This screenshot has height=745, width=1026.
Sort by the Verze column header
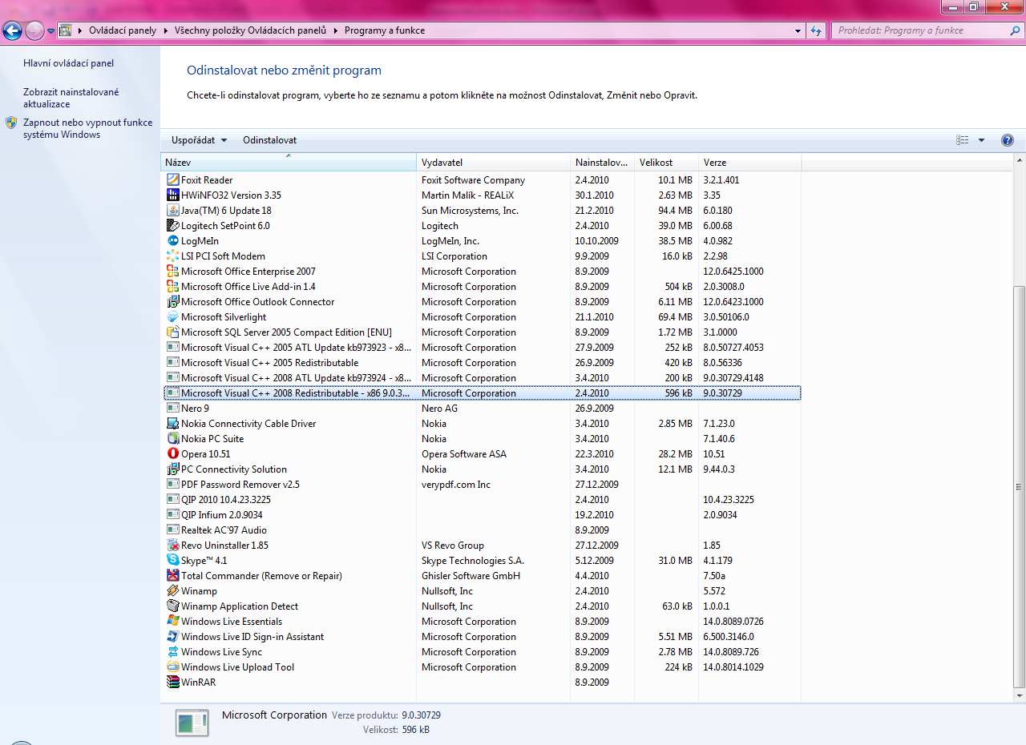coord(750,163)
